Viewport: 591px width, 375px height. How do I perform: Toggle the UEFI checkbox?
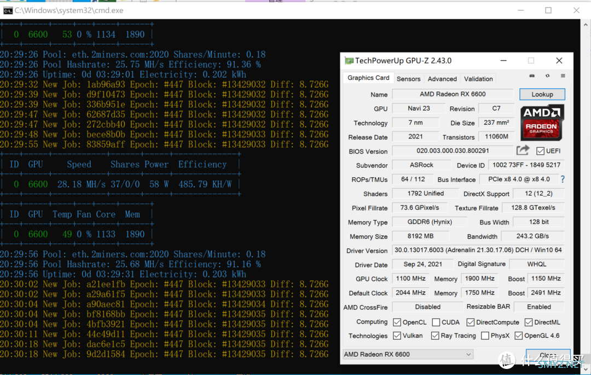[x=540, y=151]
